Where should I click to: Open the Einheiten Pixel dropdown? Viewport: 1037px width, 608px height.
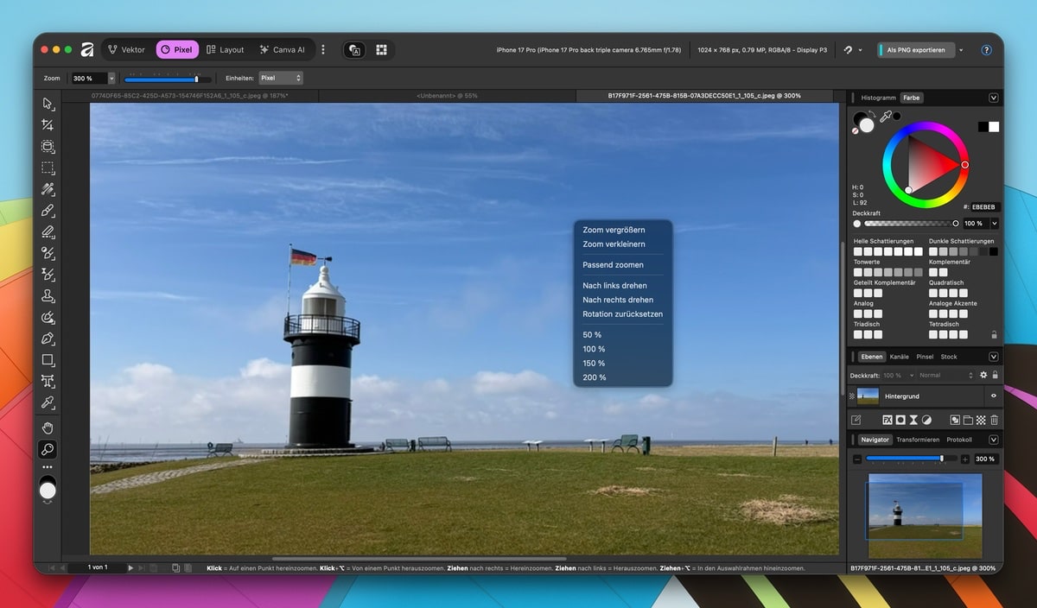click(x=281, y=78)
